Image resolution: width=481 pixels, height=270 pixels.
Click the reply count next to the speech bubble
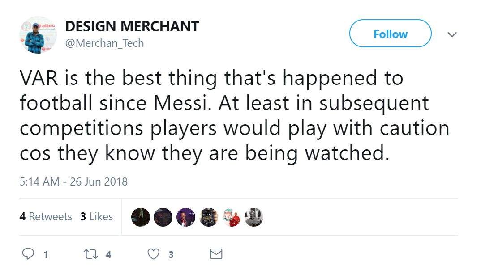(45, 254)
